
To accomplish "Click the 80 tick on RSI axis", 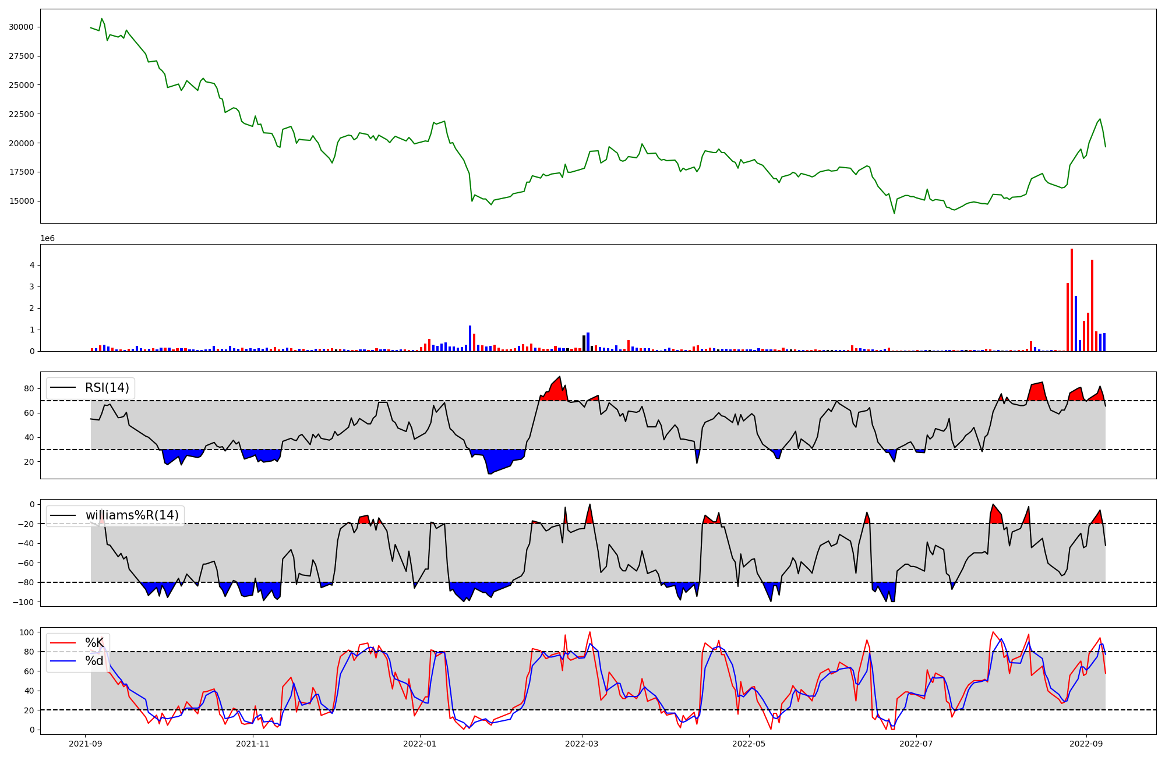I will [30, 388].
